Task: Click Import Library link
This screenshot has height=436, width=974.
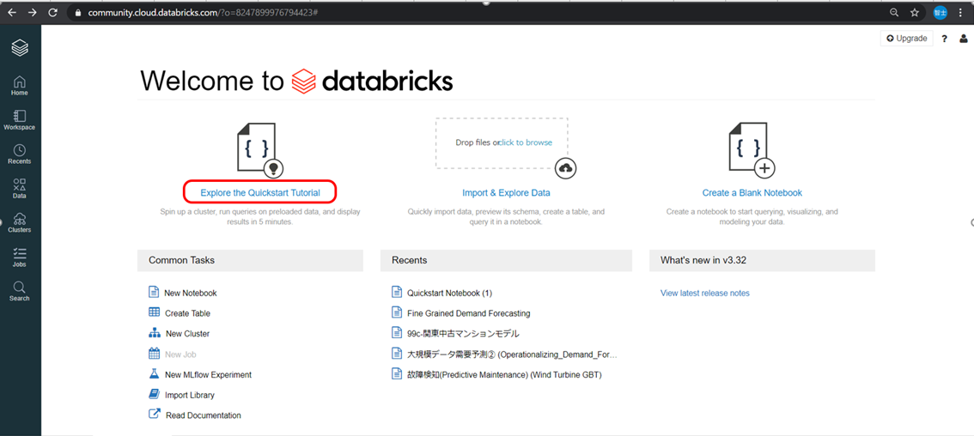Action: [x=190, y=395]
